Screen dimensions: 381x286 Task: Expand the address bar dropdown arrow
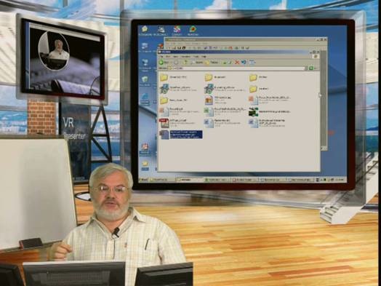point(306,68)
